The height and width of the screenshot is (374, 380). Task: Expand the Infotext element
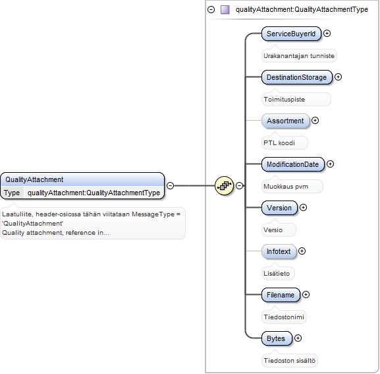tap(302, 251)
